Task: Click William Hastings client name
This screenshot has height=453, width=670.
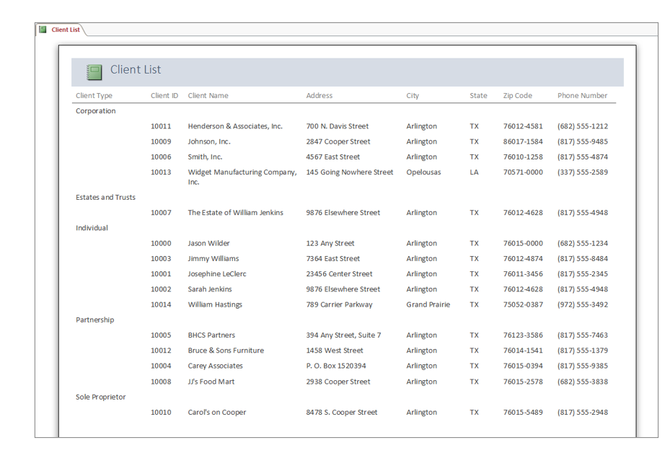Action: tap(215, 304)
